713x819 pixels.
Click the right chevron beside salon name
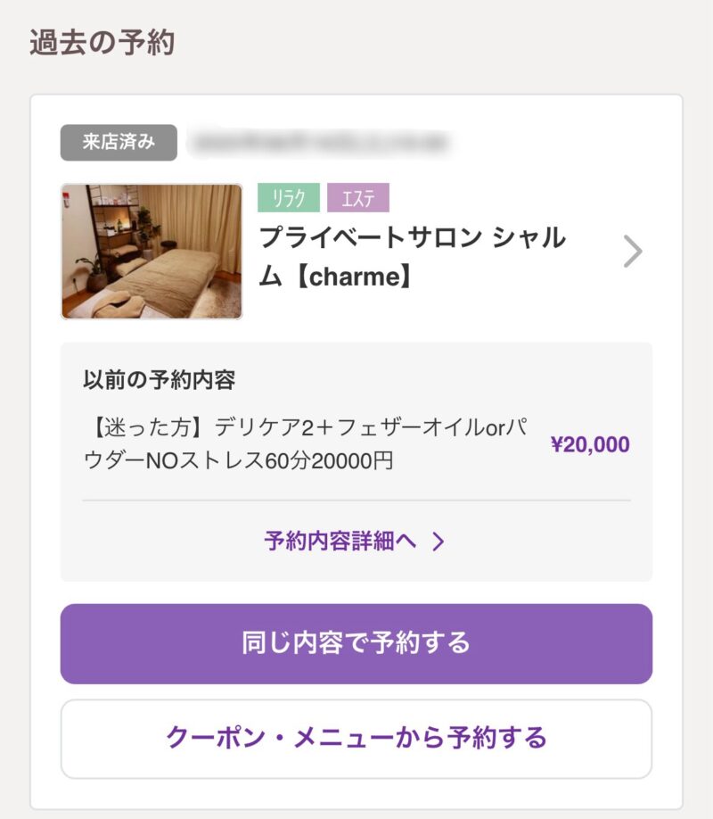coord(632,252)
